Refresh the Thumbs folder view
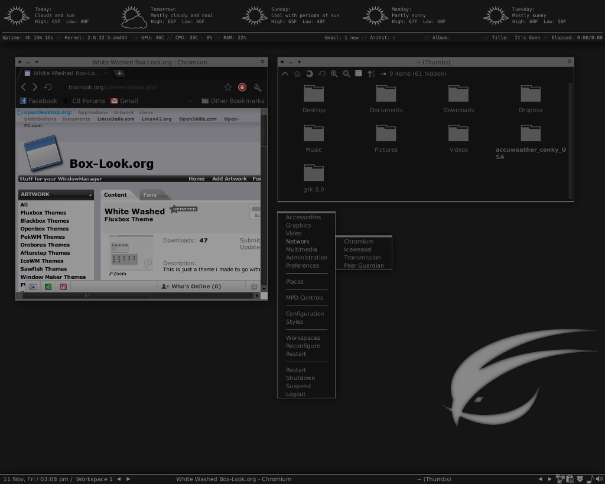This screenshot has height=484, width=605. pos(322,74)
